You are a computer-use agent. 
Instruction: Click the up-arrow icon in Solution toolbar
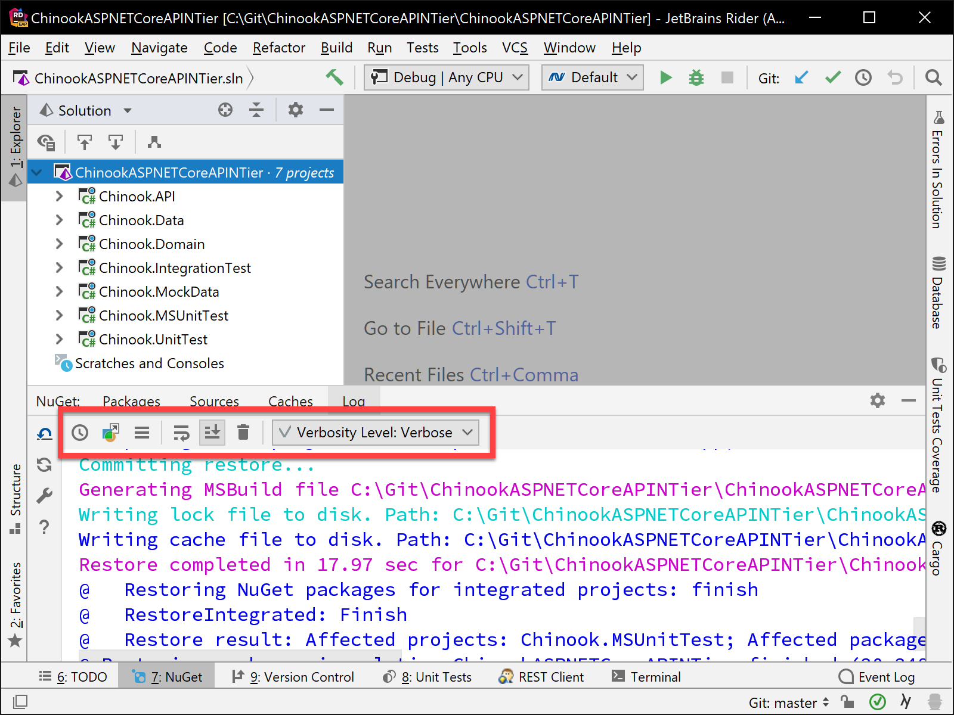pyautogui.click(x=85, y=142)
